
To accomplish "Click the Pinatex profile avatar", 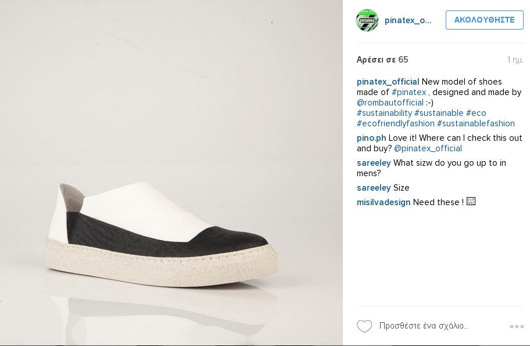I will [x=367, y=20].
